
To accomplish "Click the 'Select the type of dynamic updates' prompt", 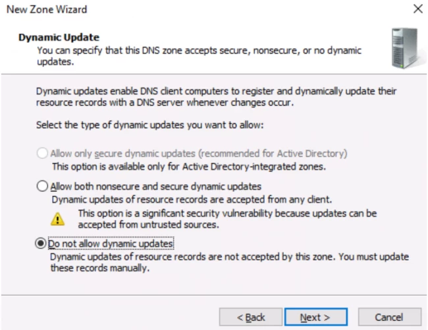I will point(150,125).
